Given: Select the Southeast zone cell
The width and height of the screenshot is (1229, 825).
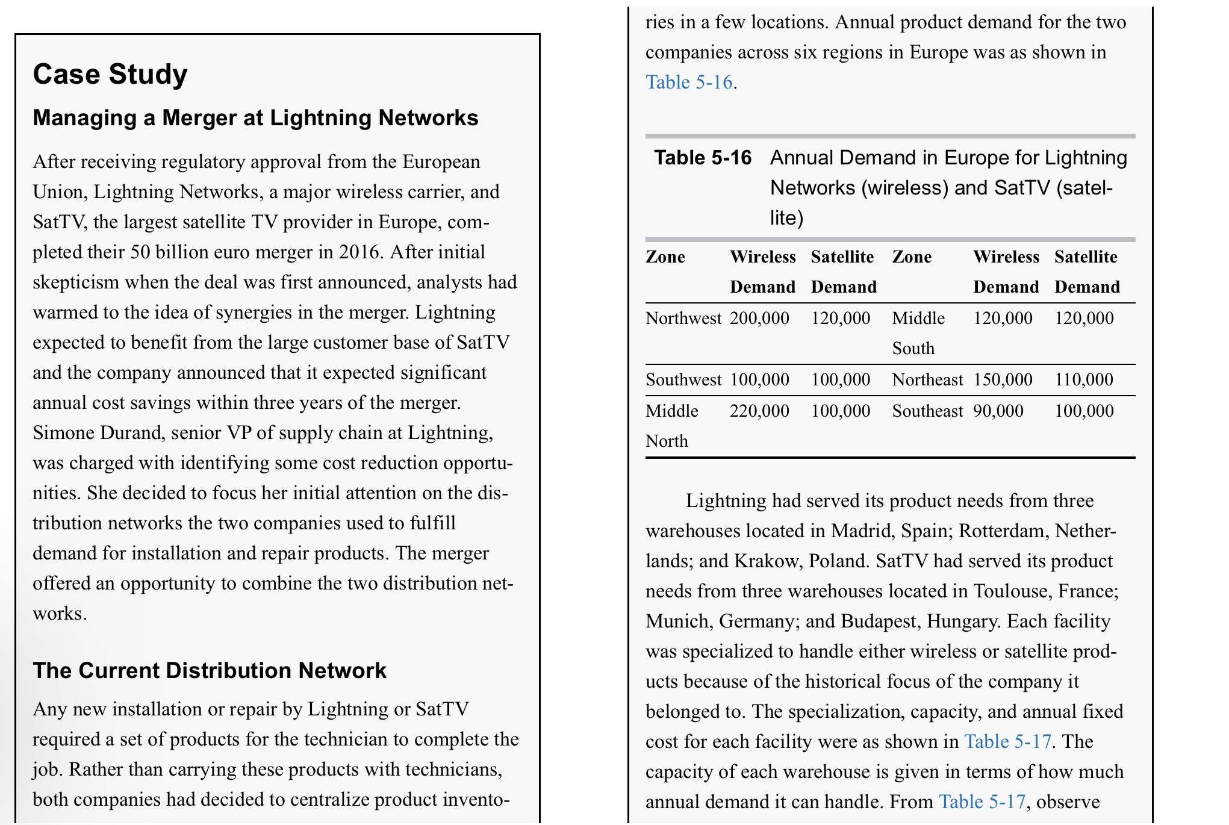Looking at the screenshot, I should [927, 411].
